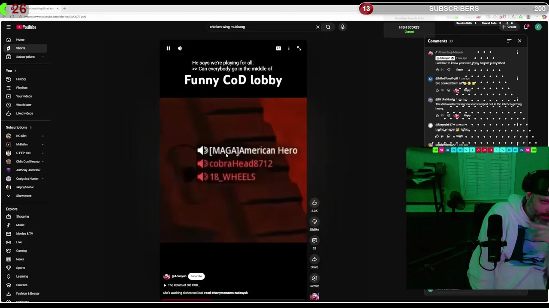Image resolution: width=549 pixels, height=308 pixels.
Task: Open the YouTube hamburger guide menu
Action: pyautogui.click(x=8, y=27)
